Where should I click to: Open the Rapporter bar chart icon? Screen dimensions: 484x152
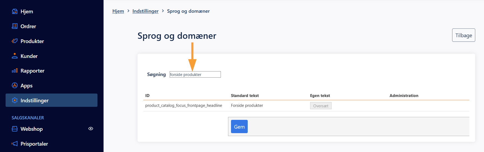pos(15,71)
